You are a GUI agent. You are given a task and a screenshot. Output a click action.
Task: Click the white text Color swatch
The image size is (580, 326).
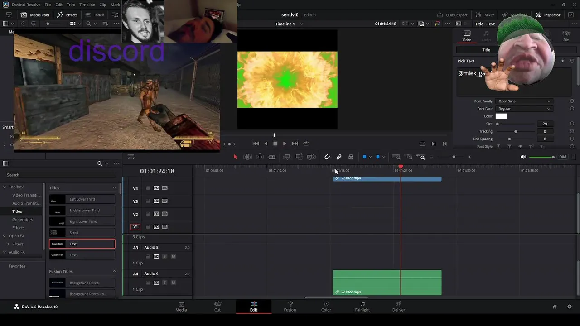coord(501,116)
